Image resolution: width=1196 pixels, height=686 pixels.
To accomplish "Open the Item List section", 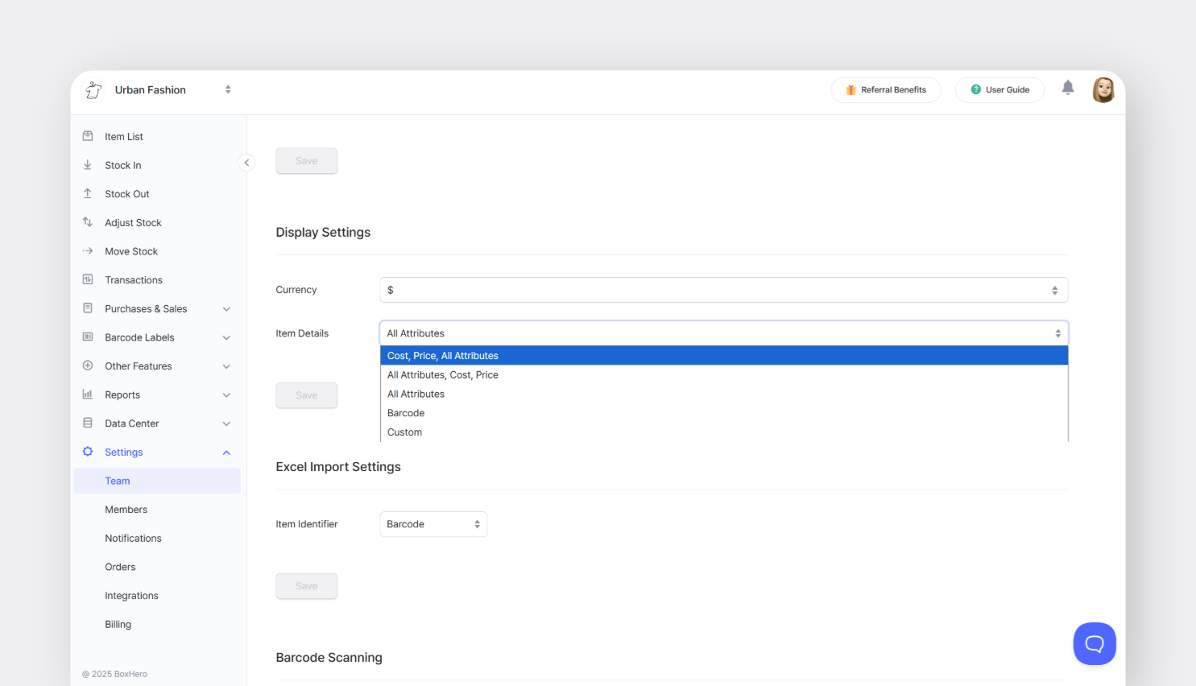I will pyautogui.click(x=122, y=136).
